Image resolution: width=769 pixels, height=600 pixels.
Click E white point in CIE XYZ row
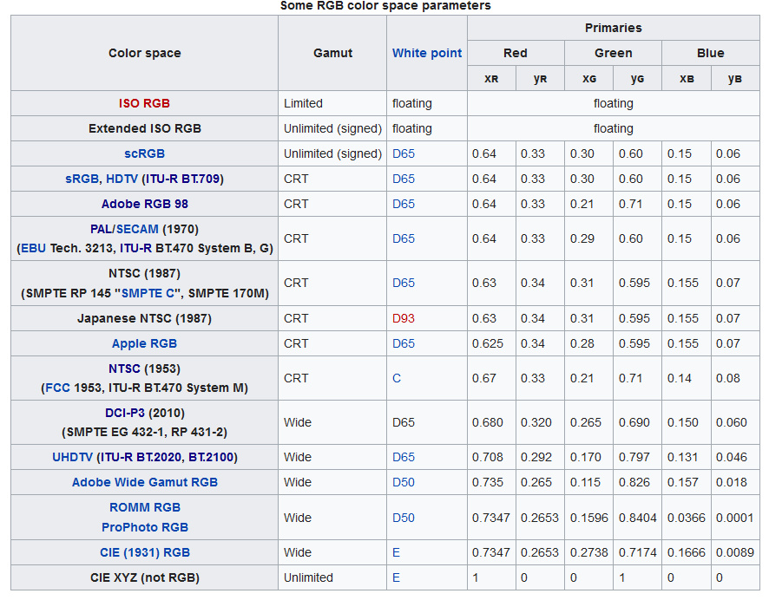tap(396, 577)
